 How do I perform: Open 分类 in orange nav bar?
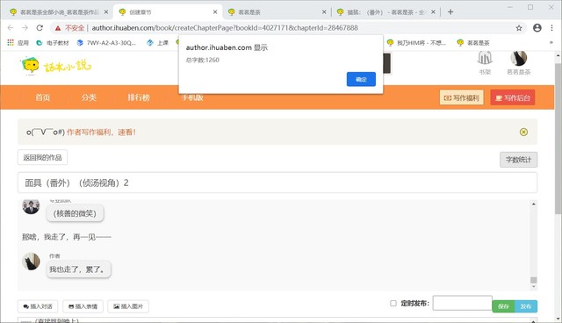pos(89,97)
